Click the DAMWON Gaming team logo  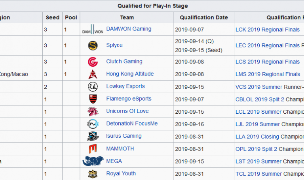[93, 30]
